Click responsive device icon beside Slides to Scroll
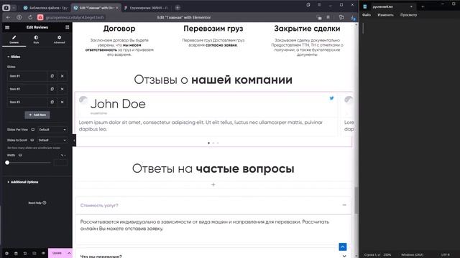The image size is (460, 258). (32, 140)
